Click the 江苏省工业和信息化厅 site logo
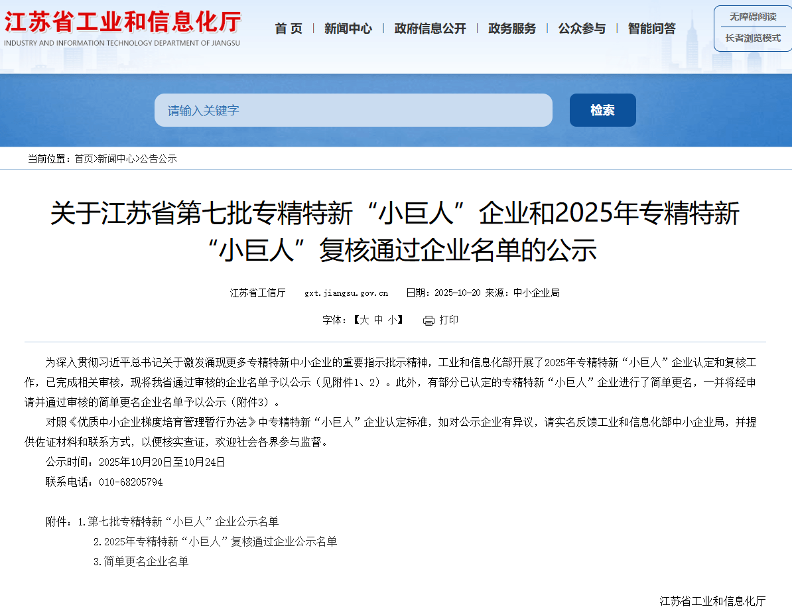 pyautogui.click(x=122, y=29)
